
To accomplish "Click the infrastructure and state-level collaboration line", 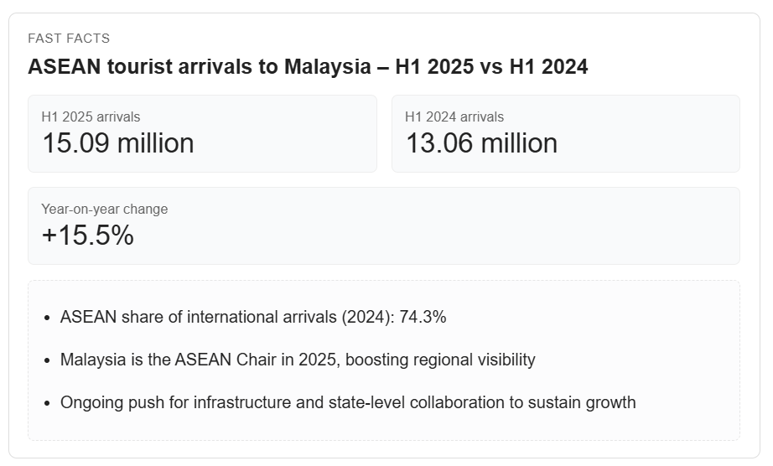I will point(348,402).
